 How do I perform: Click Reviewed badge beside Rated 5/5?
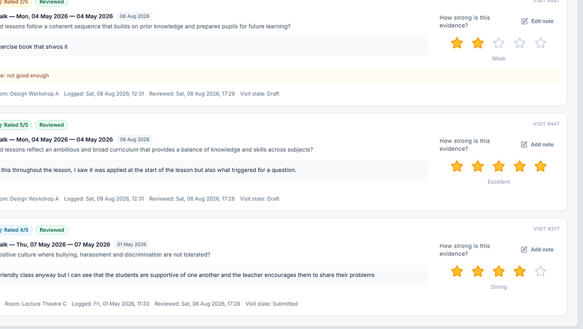(x=52, y=125)
